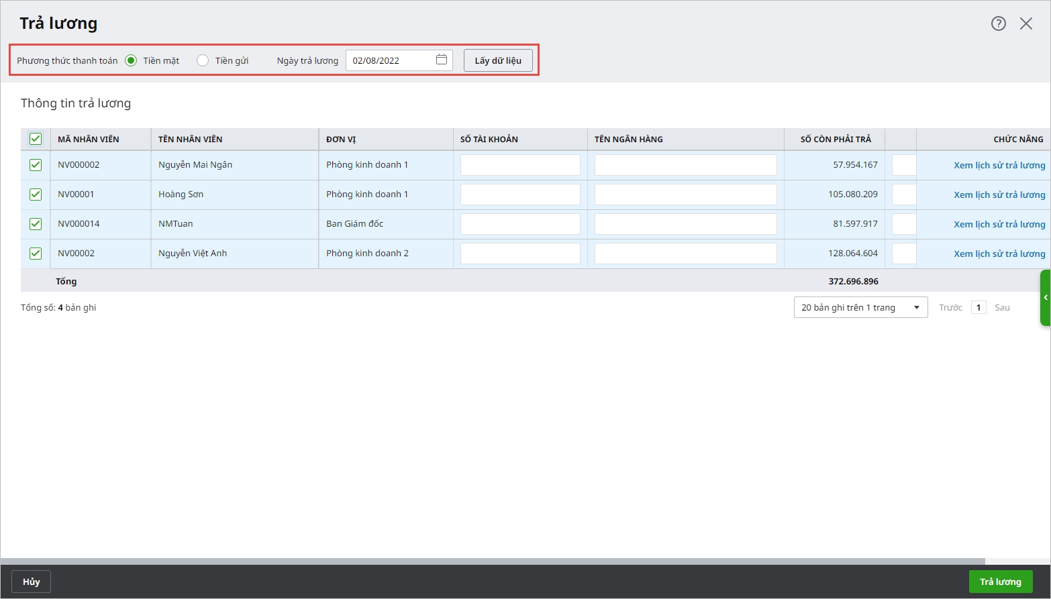Open the 20 bản ghi trên 1 trang dropdown
Screen dimensions: 1051x599
click(x=861, y=307)
